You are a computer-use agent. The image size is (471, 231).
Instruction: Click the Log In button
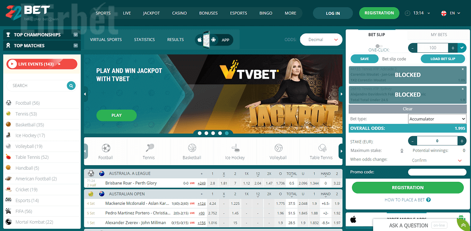333,13
